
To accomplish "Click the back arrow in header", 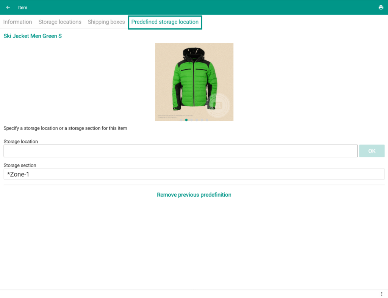I will click(x=8, y=8).
